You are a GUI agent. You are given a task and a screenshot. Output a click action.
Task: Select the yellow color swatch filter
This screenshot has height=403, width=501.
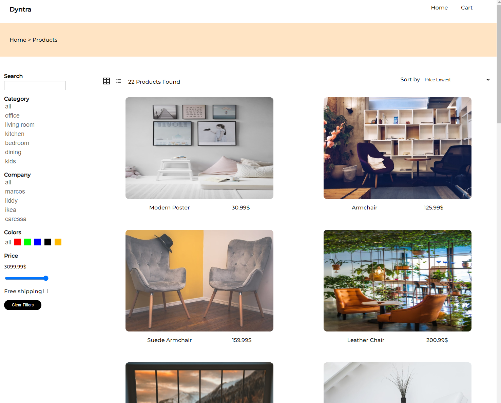[58, 242]
